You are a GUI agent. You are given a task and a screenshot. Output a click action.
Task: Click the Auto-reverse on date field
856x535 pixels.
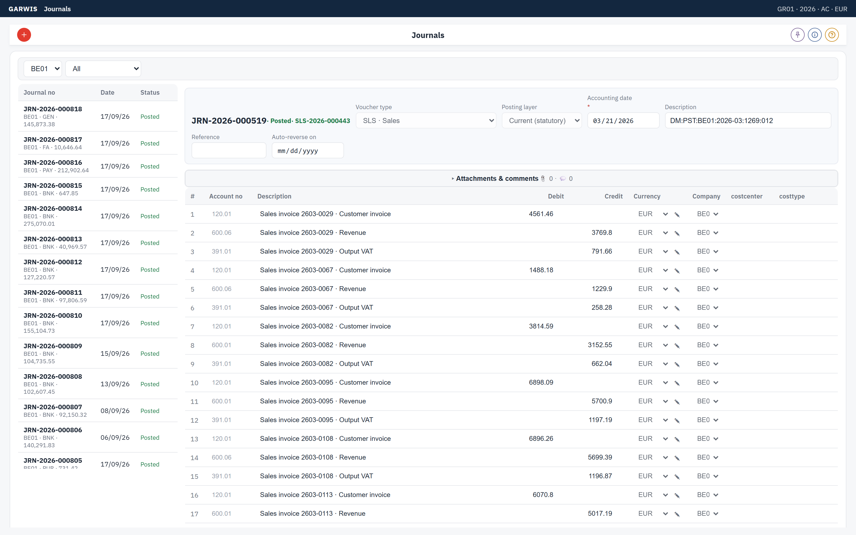[308, 151]
